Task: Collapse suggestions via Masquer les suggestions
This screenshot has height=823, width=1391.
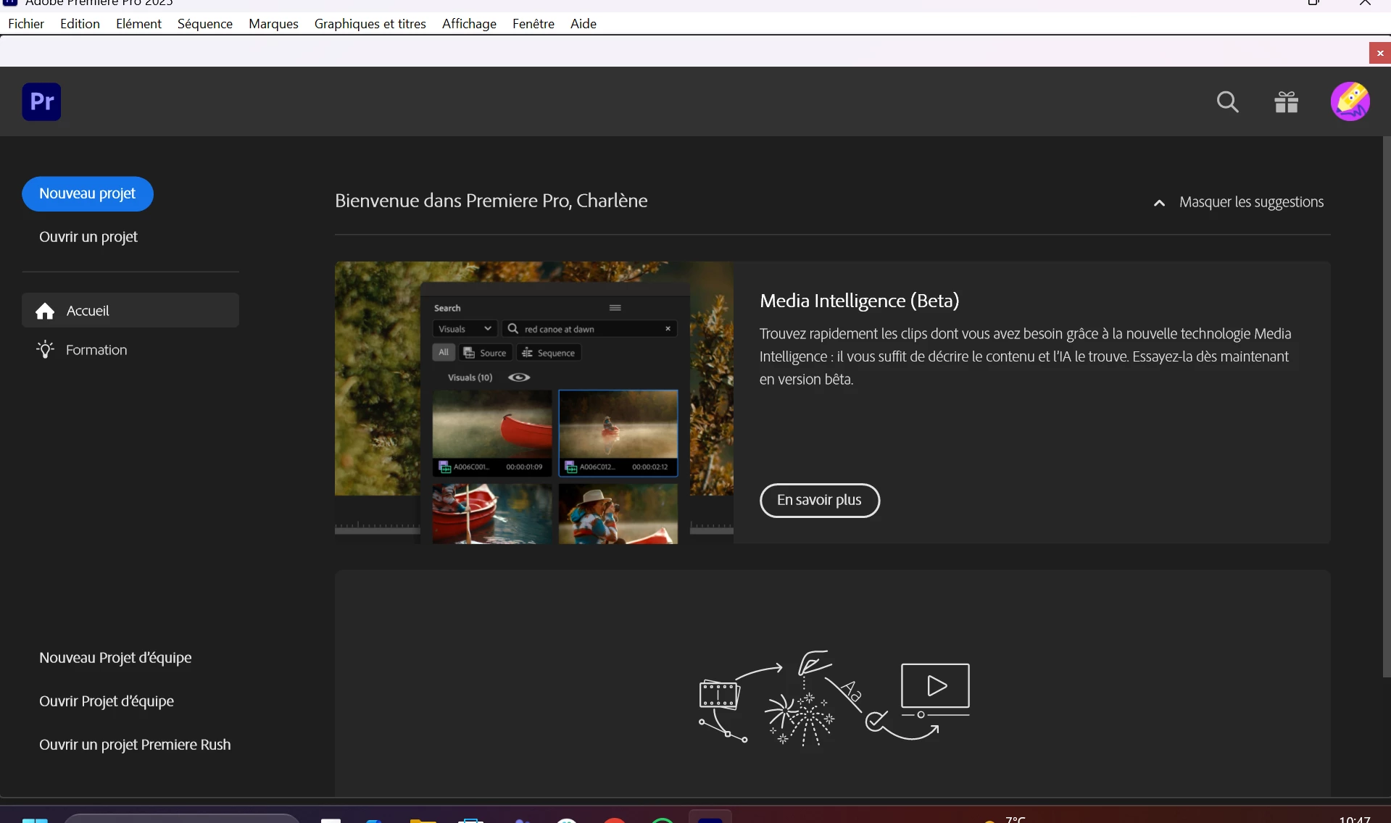Action: (x=1238, y=202)
